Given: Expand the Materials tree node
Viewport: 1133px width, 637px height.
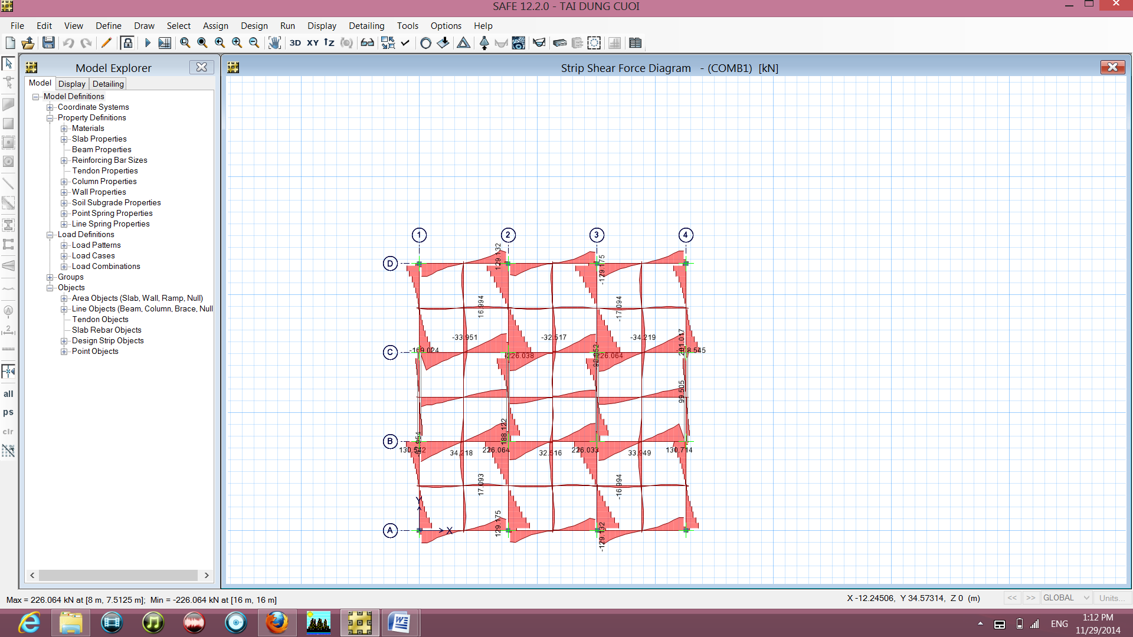Looking at the screenshot, I should (64, 129).
